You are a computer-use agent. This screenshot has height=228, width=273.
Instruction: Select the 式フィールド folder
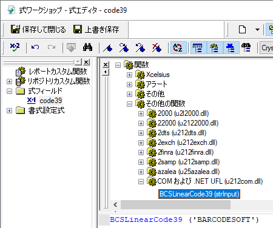coord(45,91)
